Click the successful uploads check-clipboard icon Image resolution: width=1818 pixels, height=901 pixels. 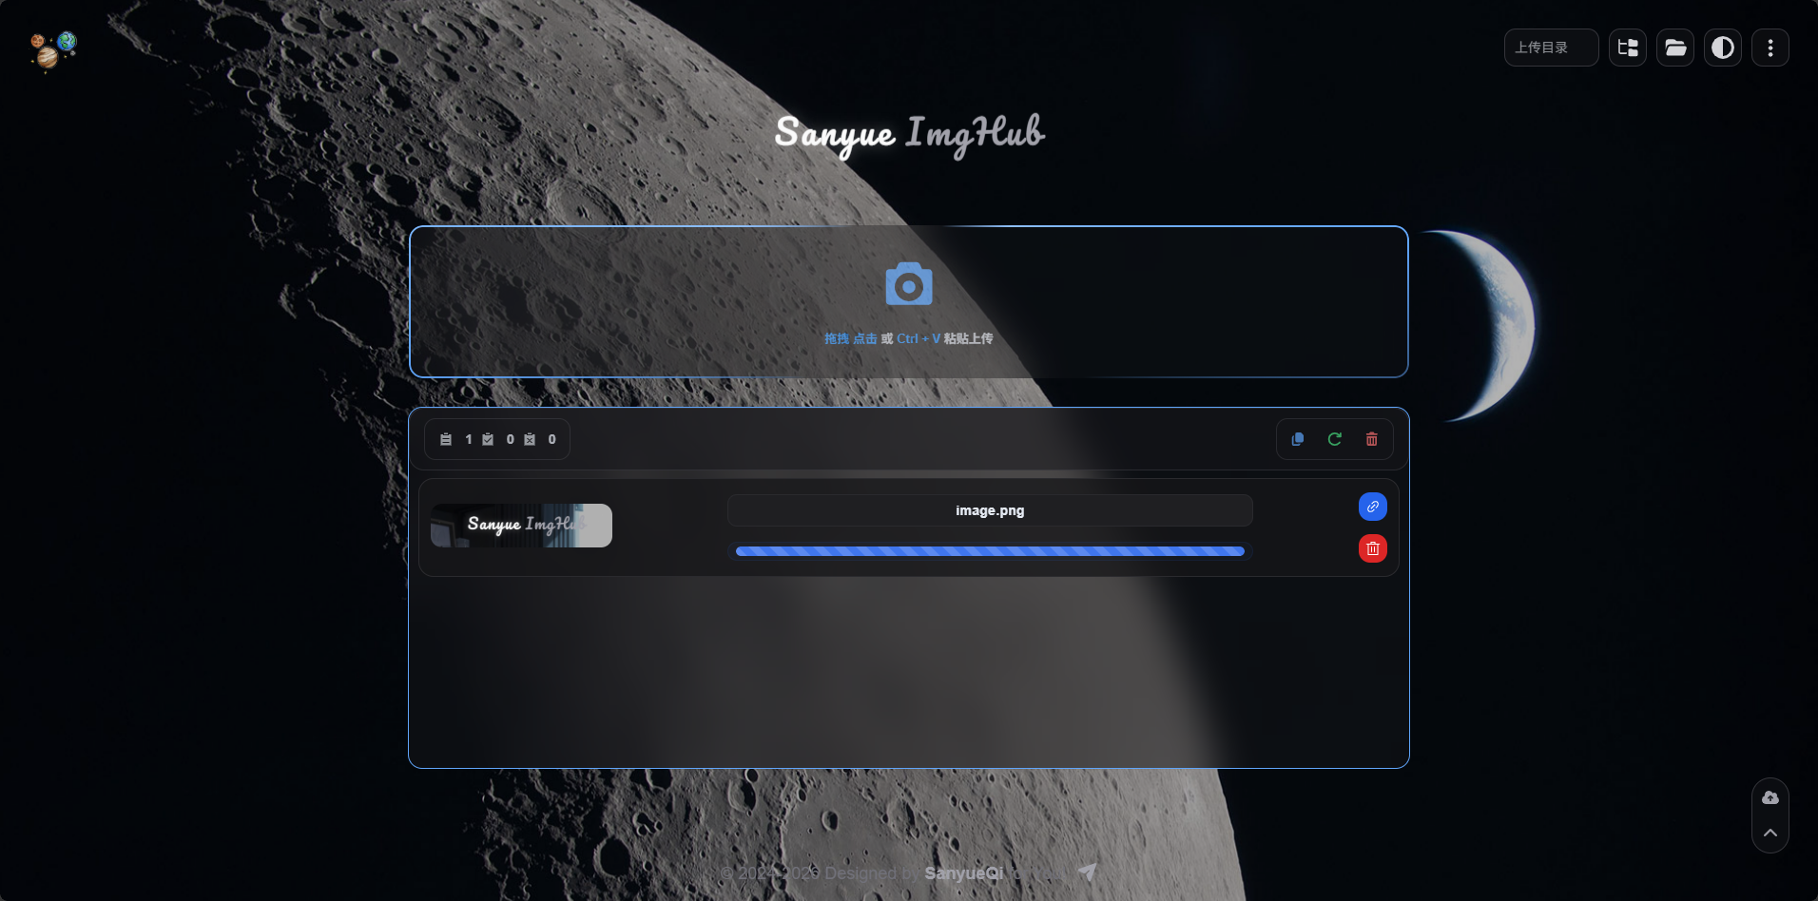(x=488, y=439)
